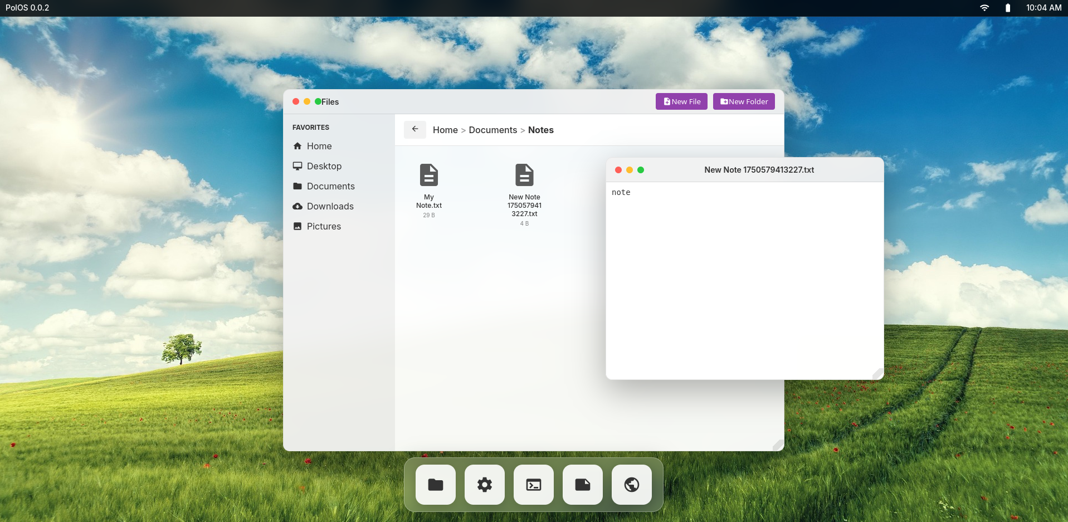Select Documents label in Favorites sidebar
The height and width of the screenshot is (522, 1068).
331,186
